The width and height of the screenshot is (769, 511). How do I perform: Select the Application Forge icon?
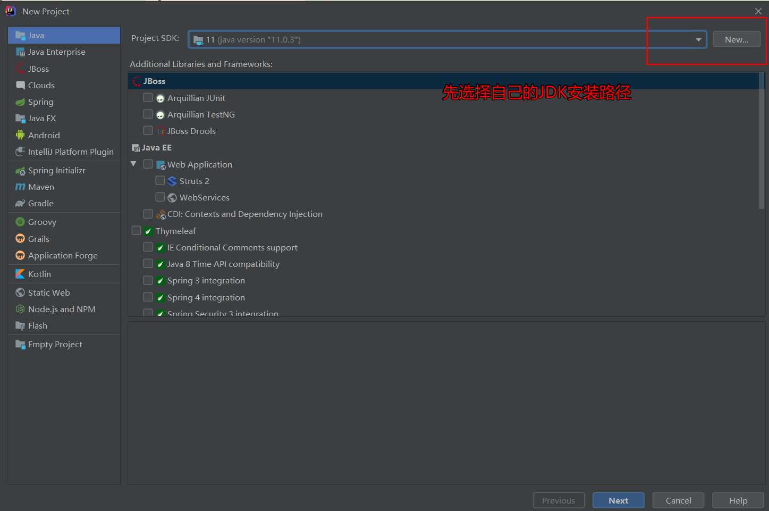click(21, 255)
